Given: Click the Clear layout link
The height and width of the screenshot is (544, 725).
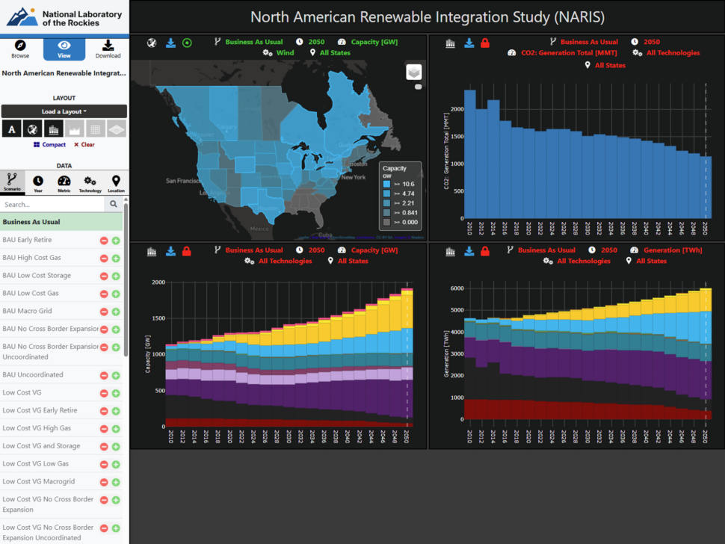Looking at the screenshot, I should click(x=84, y=145).
